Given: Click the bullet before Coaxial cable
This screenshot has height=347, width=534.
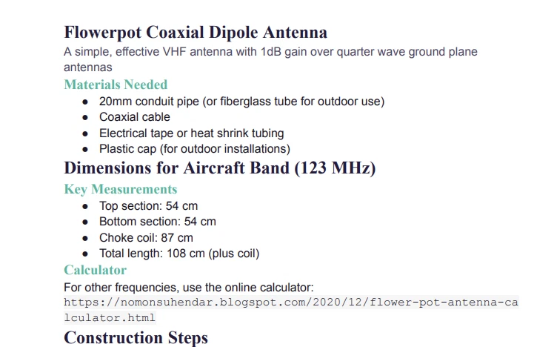Looking at the screenshot, I should (x=85, y=117).
